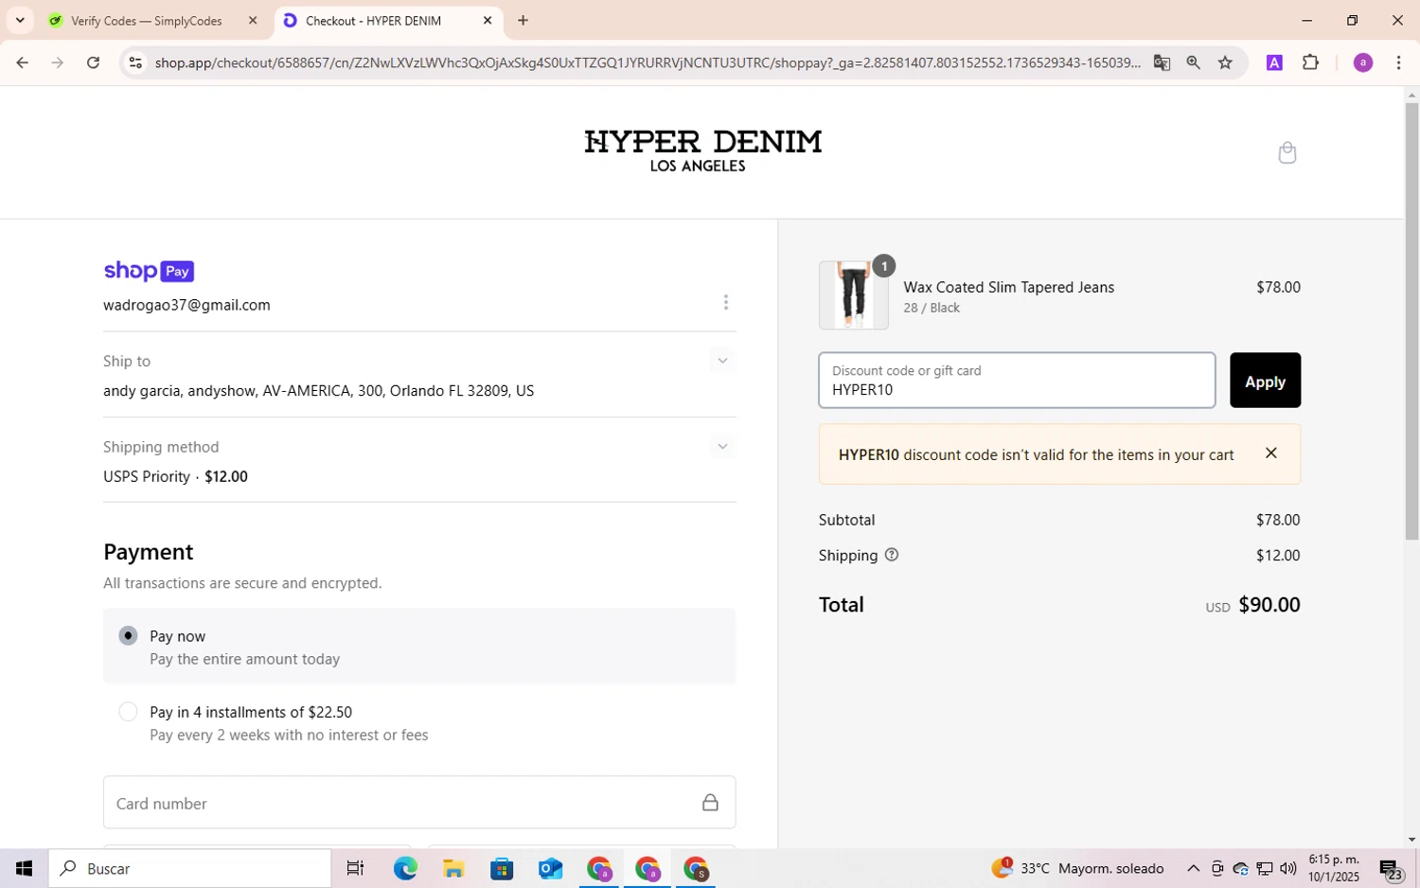Show hidden system tray icons
The image size is (1420, 888).
[x=1193, y=868]
